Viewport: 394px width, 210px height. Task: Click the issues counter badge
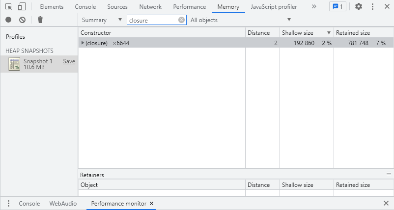(x=338, y=7)
